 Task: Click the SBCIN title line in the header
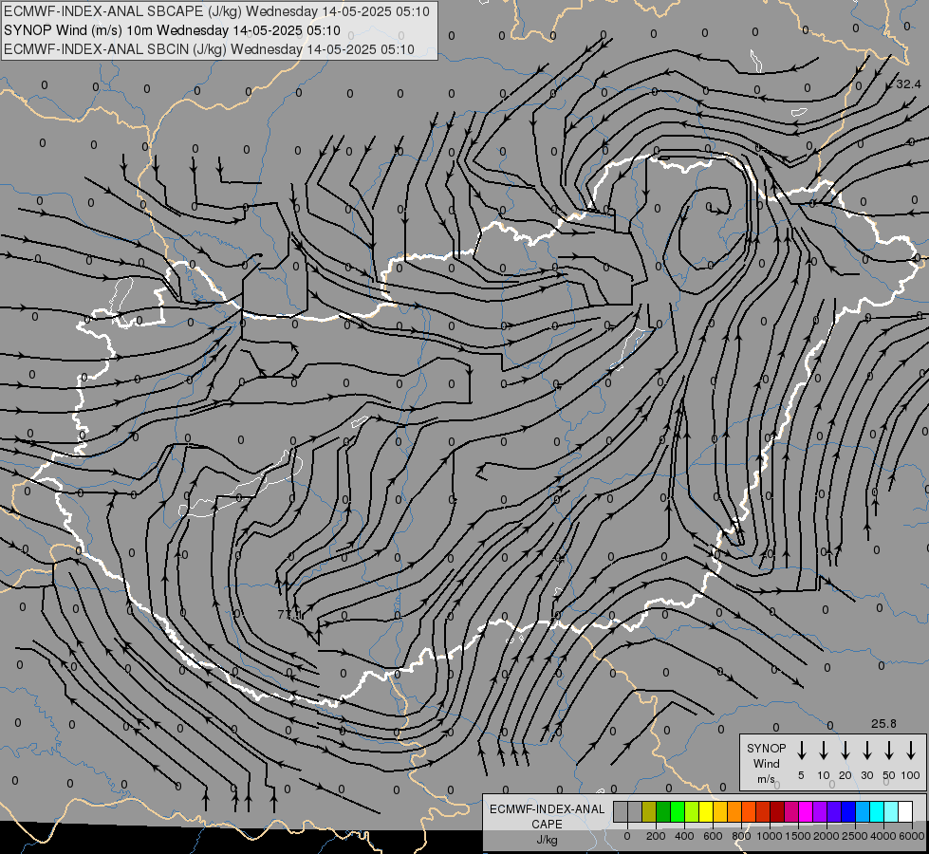(x=209, y=49)
